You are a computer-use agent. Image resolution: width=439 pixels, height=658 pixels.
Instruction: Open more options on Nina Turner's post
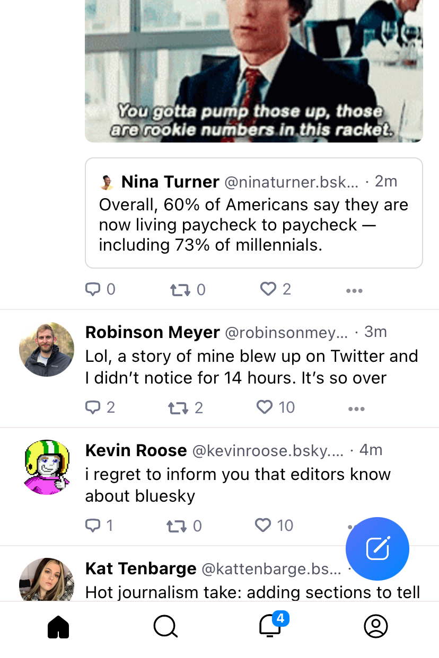click(x=354, y=289)
